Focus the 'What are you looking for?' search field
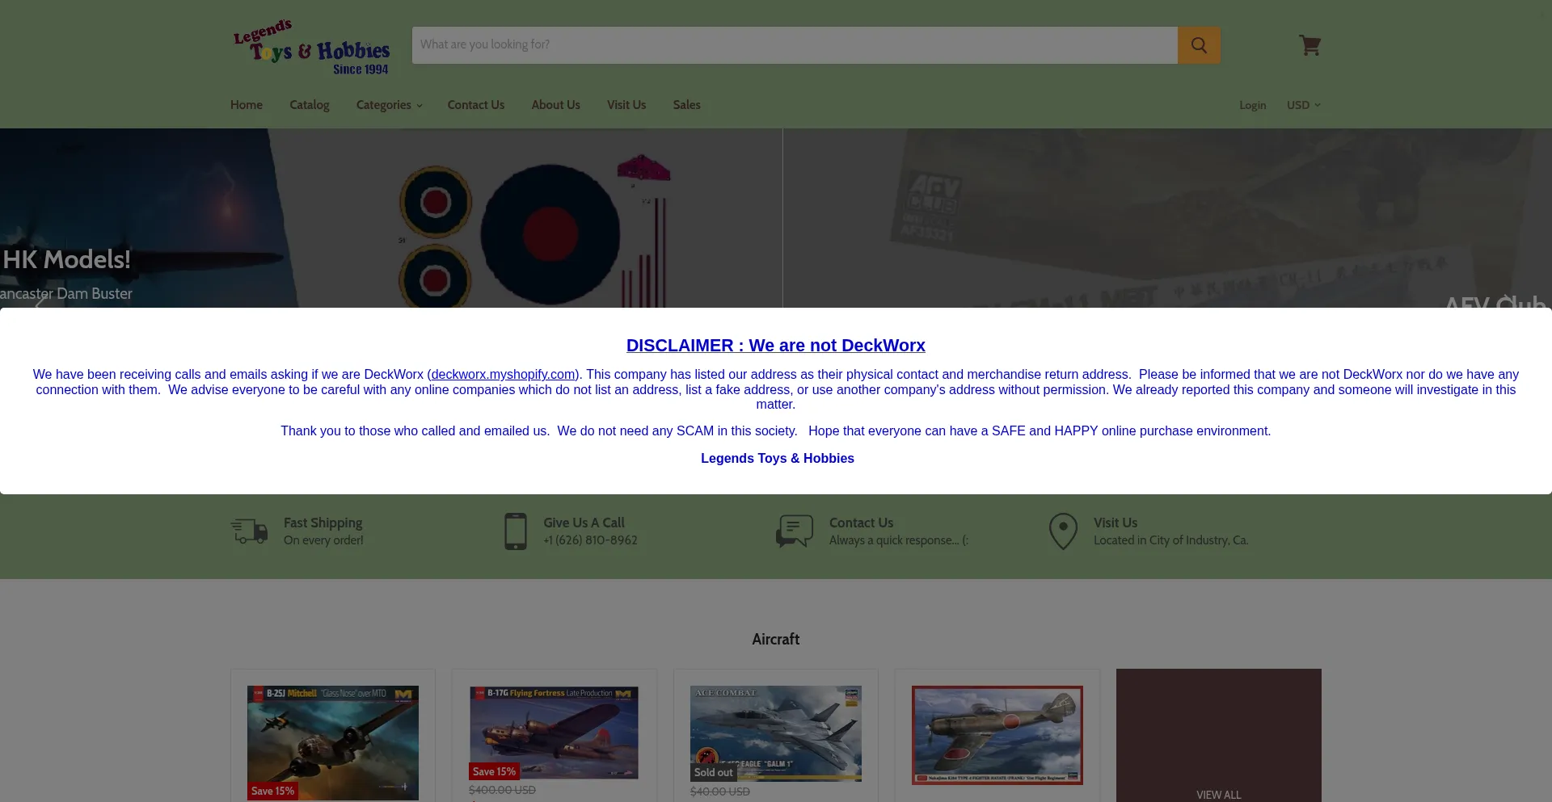Screen dimensions: 1552x802 coord(795,45)
